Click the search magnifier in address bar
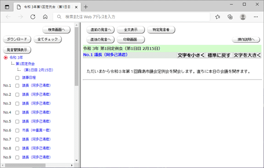 59,17
